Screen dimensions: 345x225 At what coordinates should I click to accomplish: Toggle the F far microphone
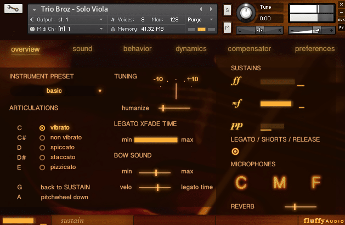point(316,182)
